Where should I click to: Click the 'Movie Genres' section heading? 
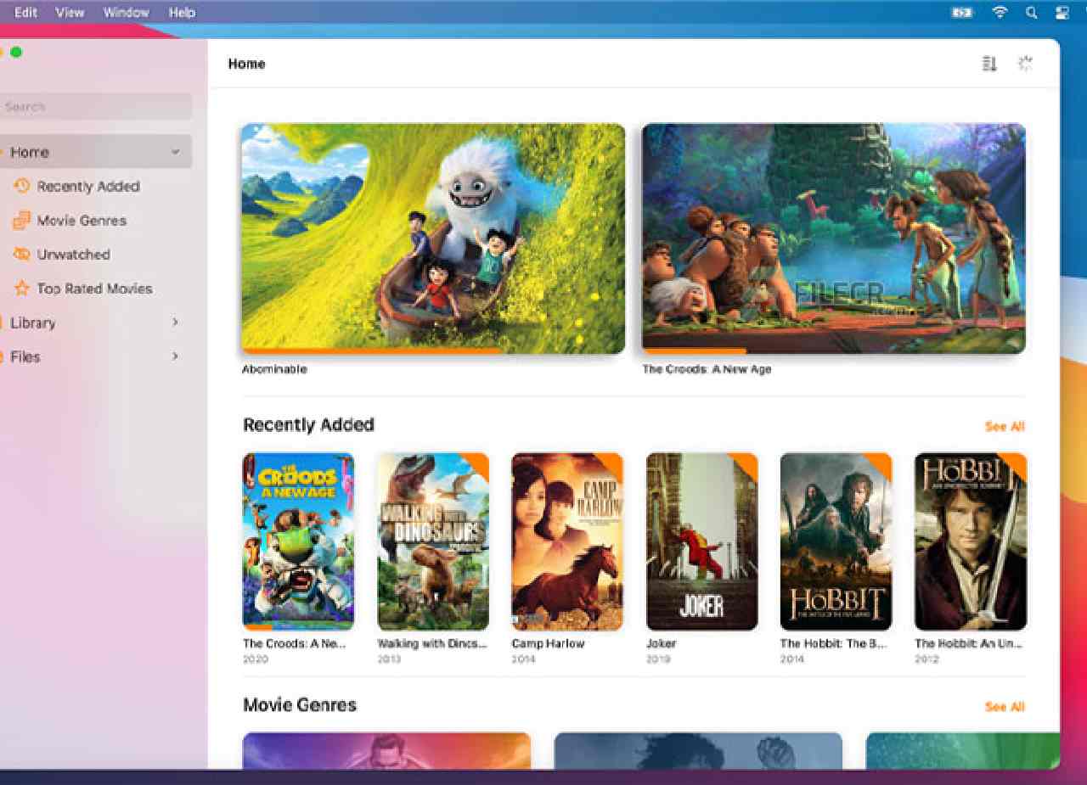pos(300,704)
